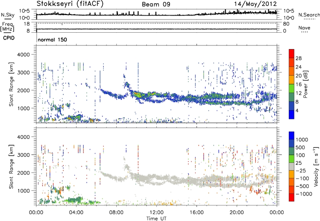Click the Slant Range label of power panel
The image size is (320, 221).
pos(11,84)
